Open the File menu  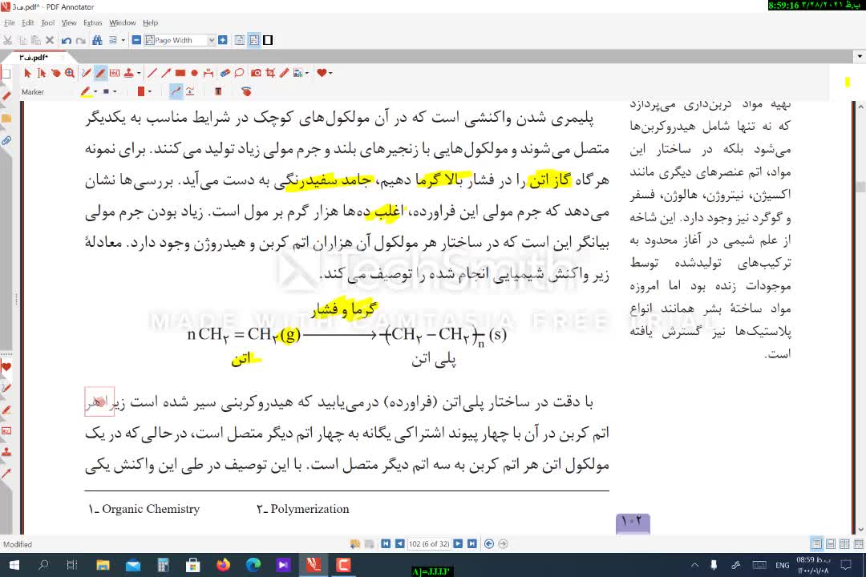(10, 22)
